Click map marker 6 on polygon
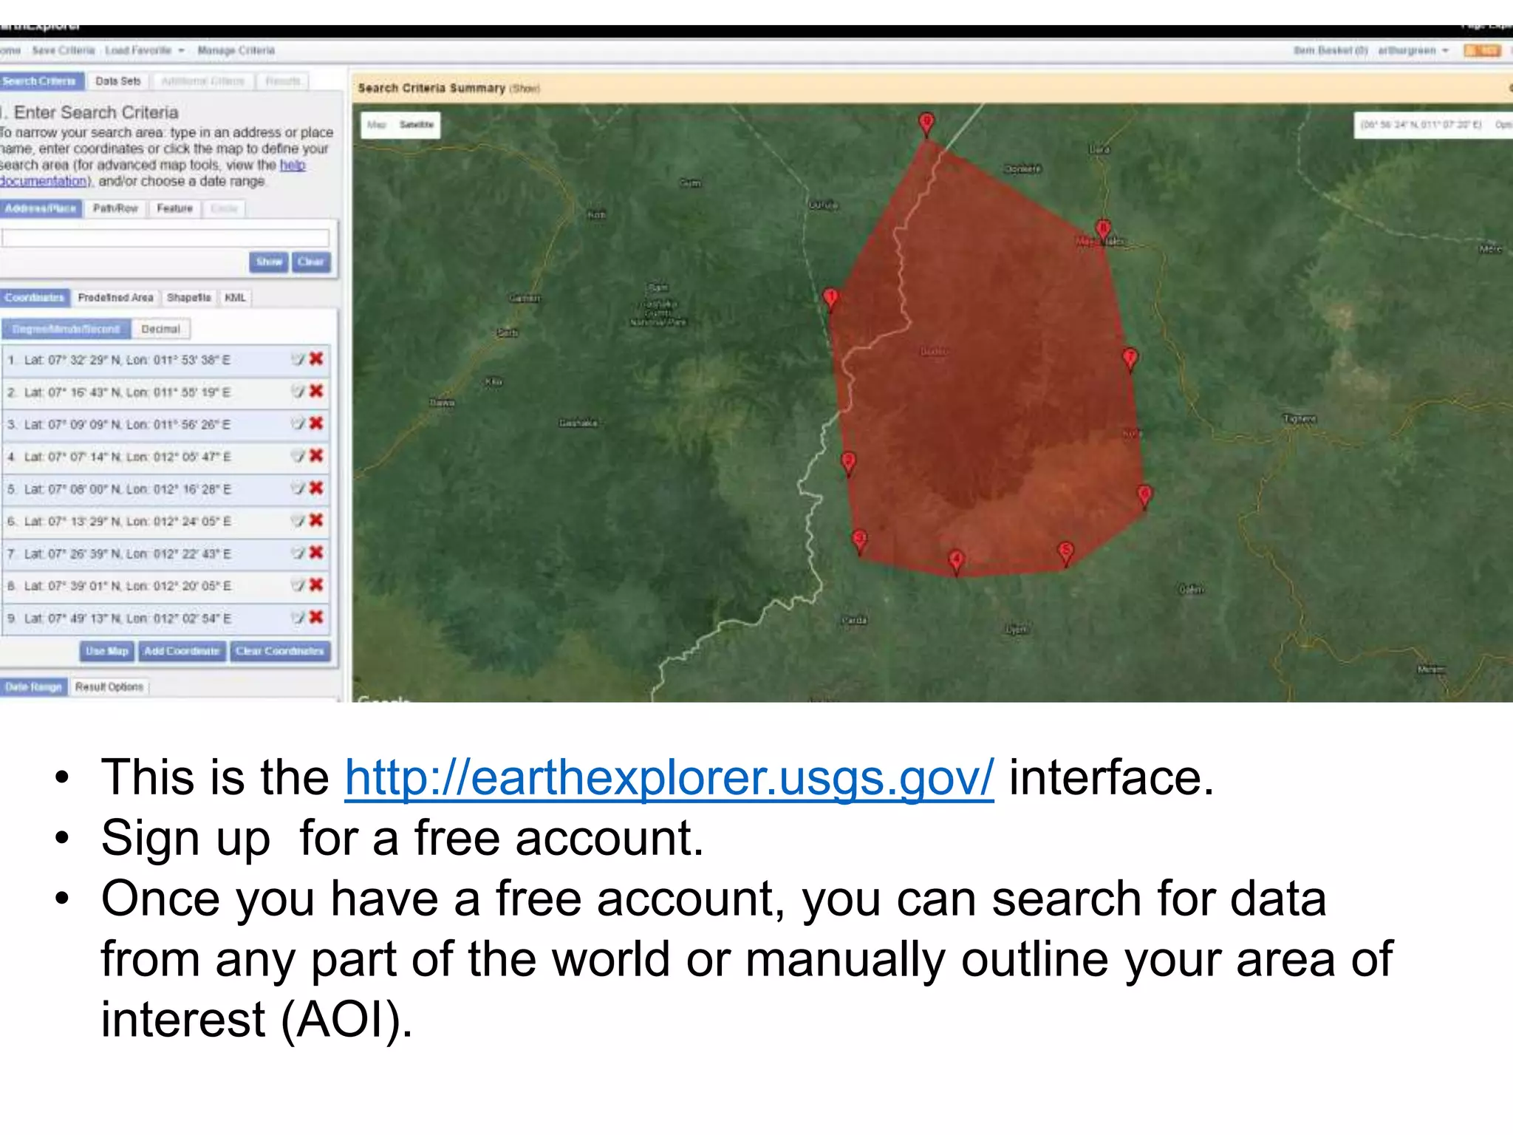Image resolution: width=1513 pixels, height=1135 pixels. 1144,496
